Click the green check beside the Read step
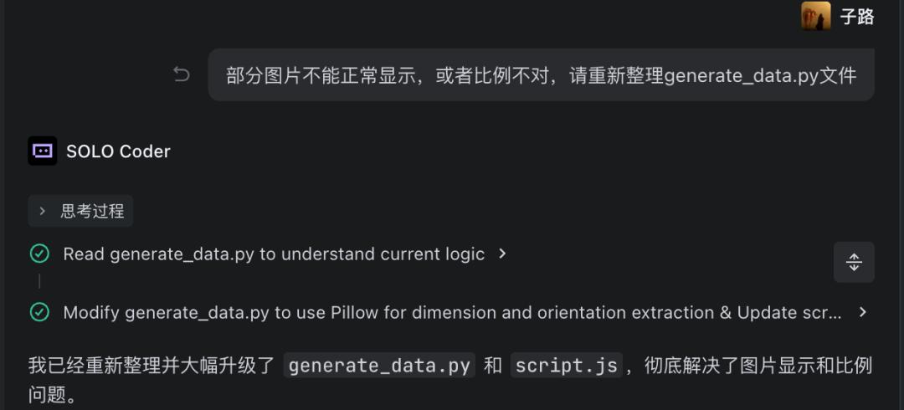Screen dimensions: 904x410 [x=39, y=254]
